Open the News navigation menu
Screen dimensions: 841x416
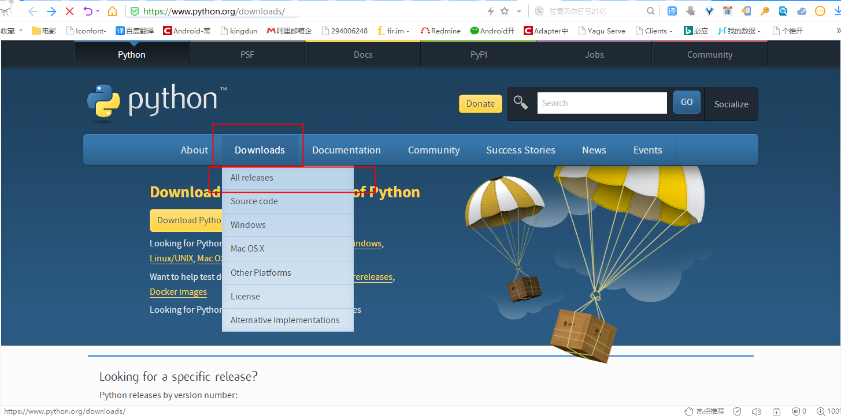point(594,150)
